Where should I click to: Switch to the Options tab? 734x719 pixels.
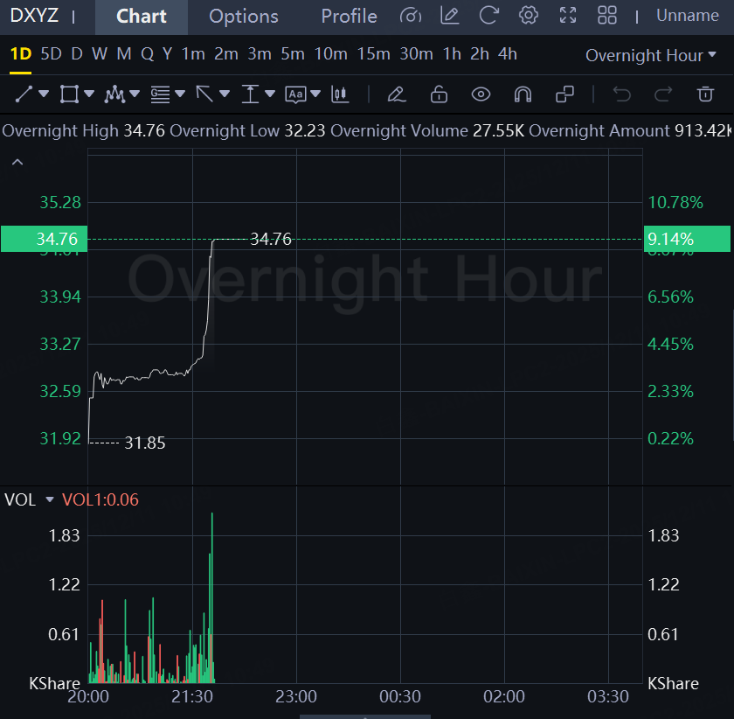click(x=244, y=17)
